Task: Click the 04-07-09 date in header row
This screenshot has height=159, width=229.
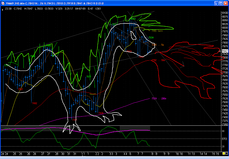Action: [x=80, y=9]
